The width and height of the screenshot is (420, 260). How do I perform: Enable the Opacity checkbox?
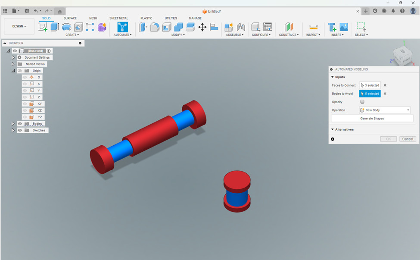362,102
